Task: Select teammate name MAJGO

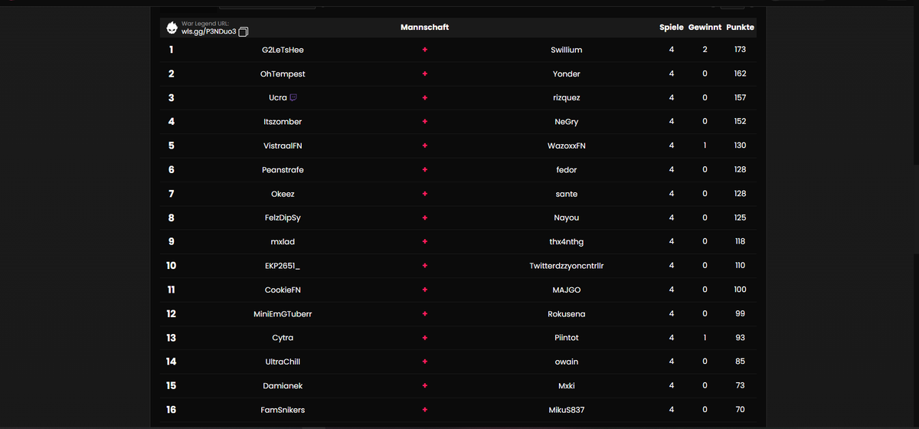Action: click(567, 290)
